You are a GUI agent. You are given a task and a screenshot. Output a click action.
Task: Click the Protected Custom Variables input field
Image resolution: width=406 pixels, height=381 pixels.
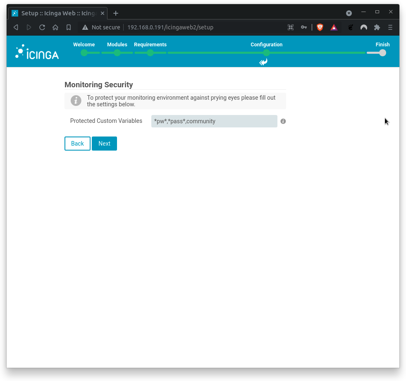(x=214, y=121)
